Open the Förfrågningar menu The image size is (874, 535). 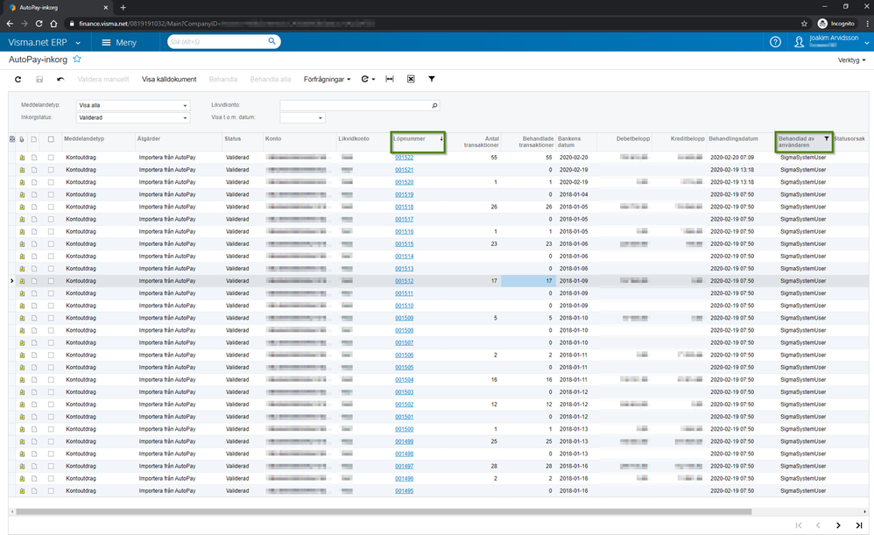click(x=326, y=79)
